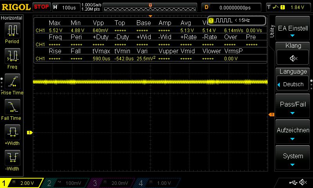Click the Max value 5.52 V
The height and width of the screenshot is (188, 313).
click(x=56, y=31)
